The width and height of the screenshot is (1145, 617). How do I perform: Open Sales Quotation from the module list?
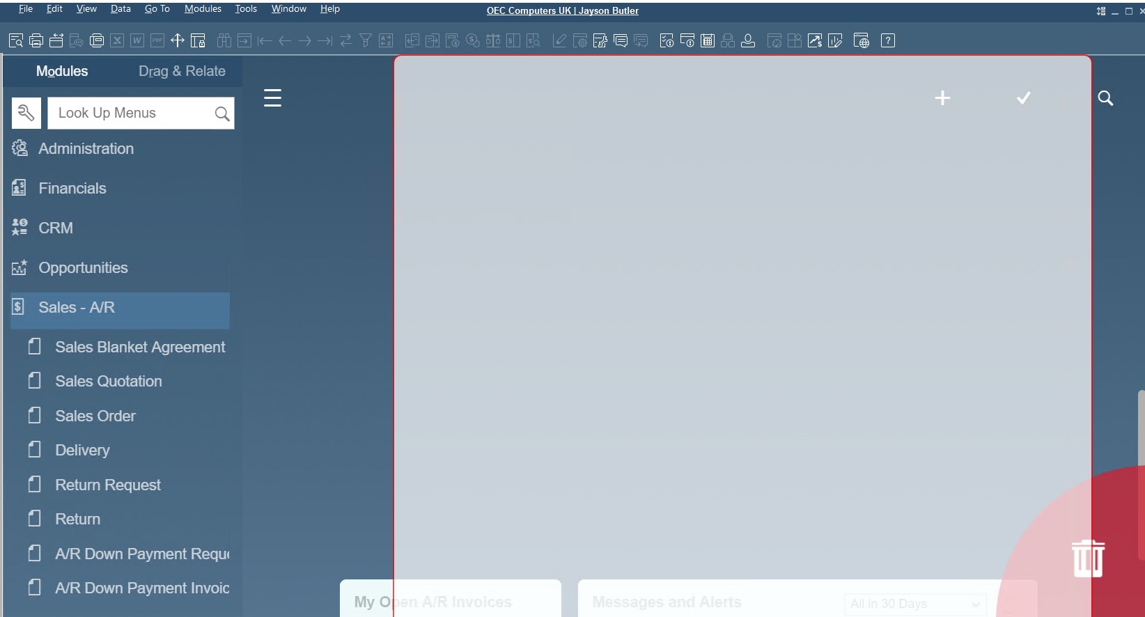(x=109, y=381)
